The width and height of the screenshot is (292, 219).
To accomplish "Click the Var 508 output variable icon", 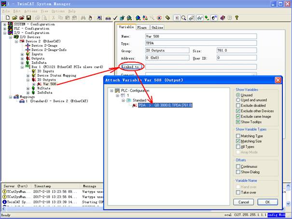I will pyautogui.click(x=39, y=84).
